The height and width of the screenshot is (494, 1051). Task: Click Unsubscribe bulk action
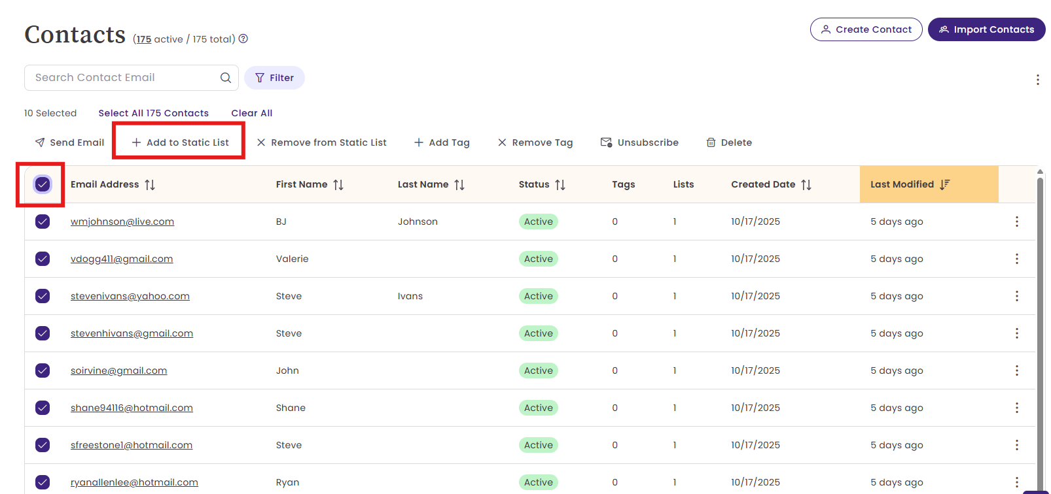pyautogui.click(x=639, y=142)
